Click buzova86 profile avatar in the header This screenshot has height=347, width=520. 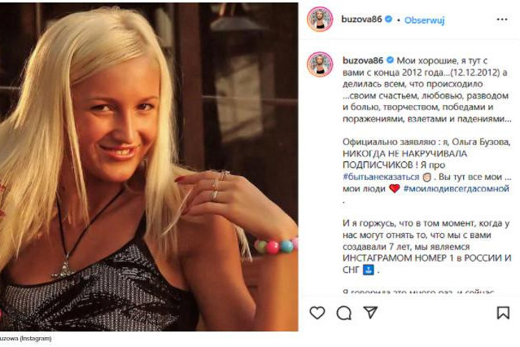320,20
